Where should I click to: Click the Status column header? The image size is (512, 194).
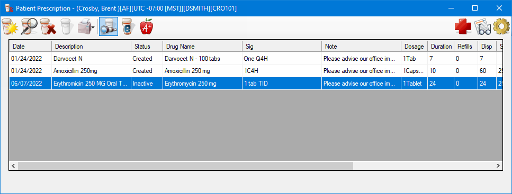pos(147,47)
